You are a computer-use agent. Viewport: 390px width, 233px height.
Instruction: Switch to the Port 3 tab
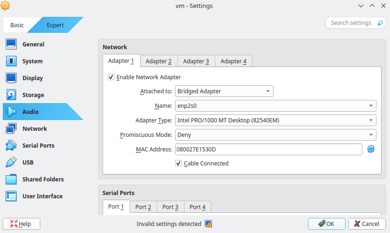point(170,207)
